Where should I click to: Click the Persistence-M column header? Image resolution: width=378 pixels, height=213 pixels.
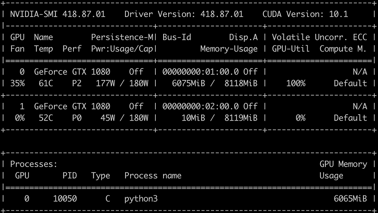click(122, 37)
